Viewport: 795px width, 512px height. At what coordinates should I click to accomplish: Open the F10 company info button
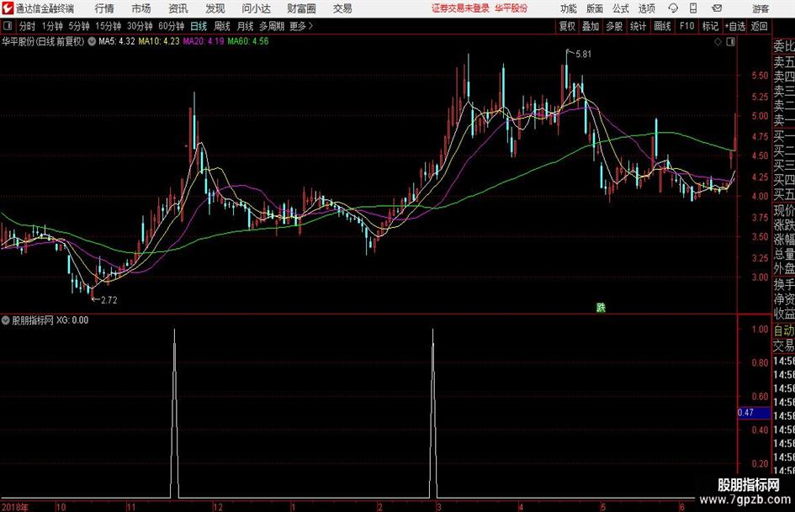[x=686, y=26]
